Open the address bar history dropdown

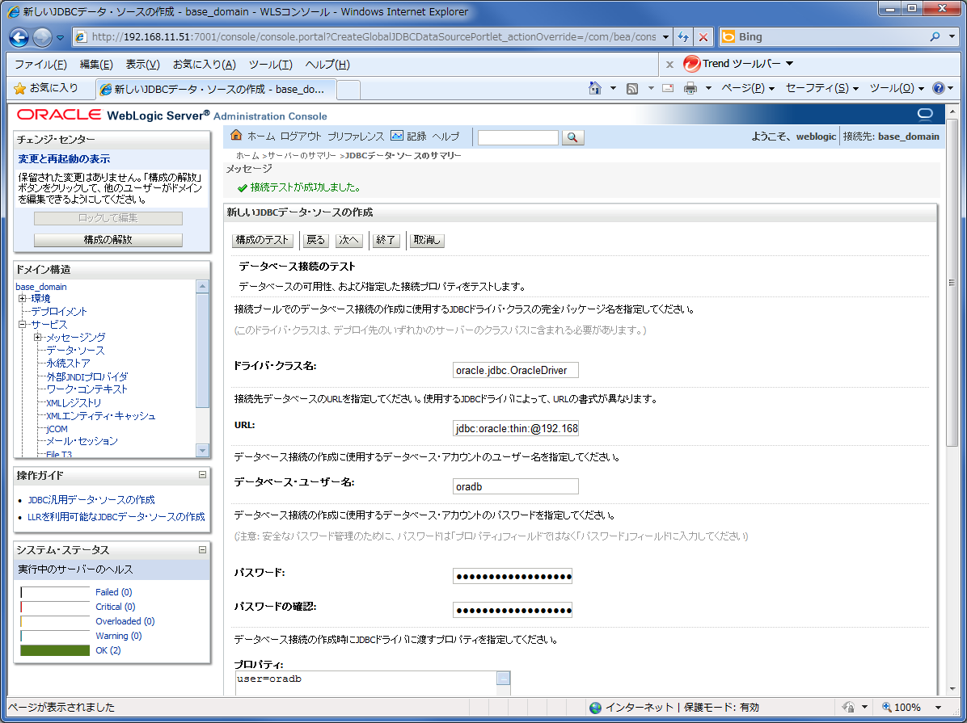click(665, 37)
